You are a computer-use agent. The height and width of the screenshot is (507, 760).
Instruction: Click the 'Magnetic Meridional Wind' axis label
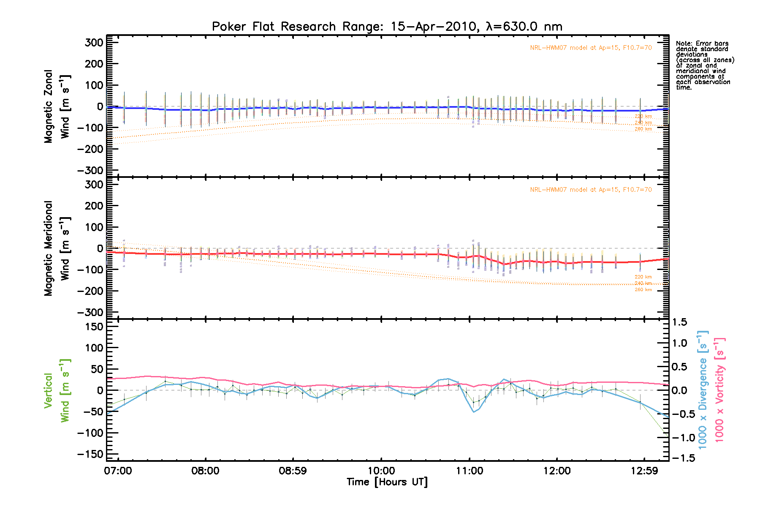coord(57,248)
